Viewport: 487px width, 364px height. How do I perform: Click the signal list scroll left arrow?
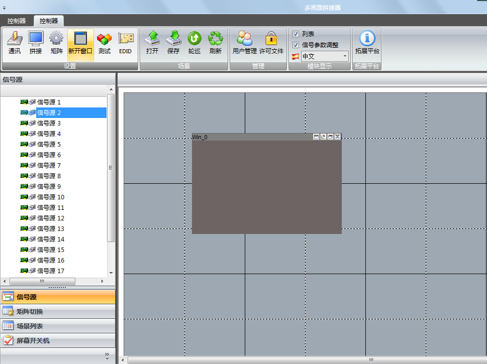point(5,281)
